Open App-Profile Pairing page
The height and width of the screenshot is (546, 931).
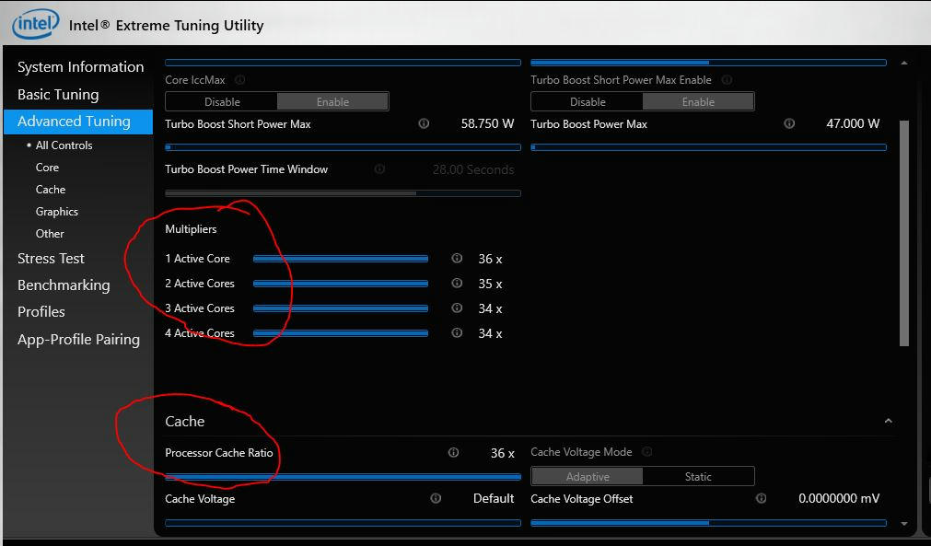(x=78, y=339)
